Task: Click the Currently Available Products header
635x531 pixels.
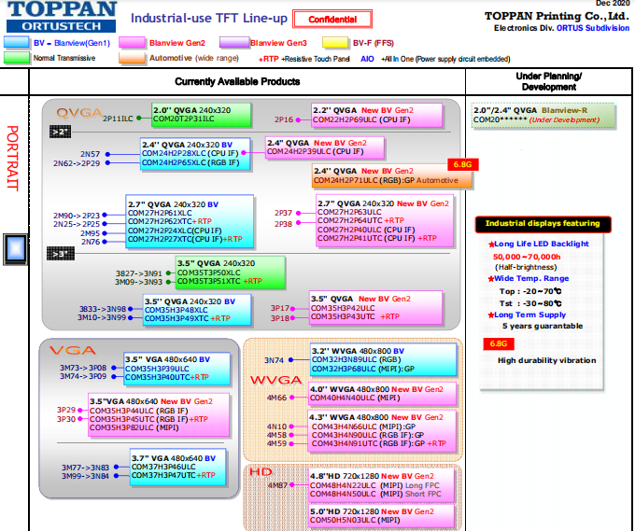Action: [237, 81]
